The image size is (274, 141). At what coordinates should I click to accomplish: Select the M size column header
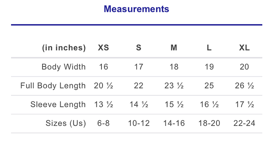(x=174, y=48)
